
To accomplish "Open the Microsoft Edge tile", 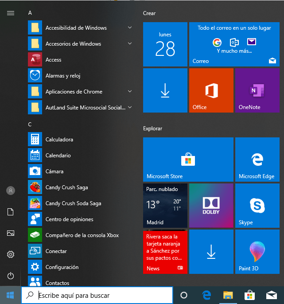I will (257, 160).
